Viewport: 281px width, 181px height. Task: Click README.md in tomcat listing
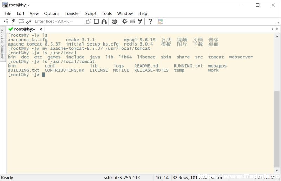(x=146, y=66)
